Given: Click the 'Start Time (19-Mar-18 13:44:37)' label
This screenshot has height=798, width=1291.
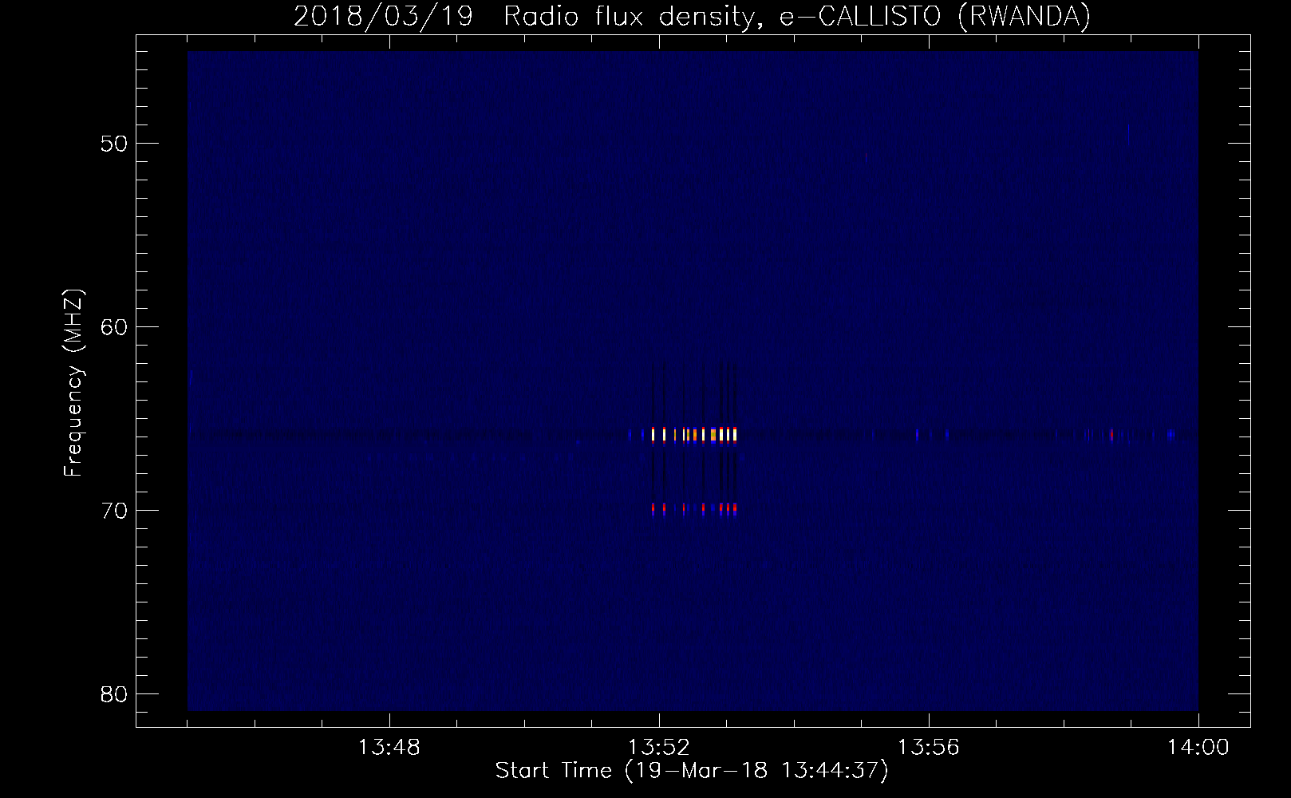Looking at the screenshot, I should click(x=692, y=771).
